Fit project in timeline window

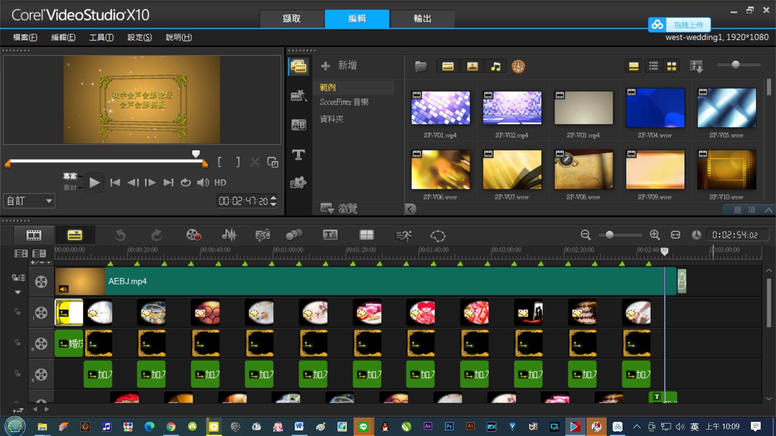(676, 235)
